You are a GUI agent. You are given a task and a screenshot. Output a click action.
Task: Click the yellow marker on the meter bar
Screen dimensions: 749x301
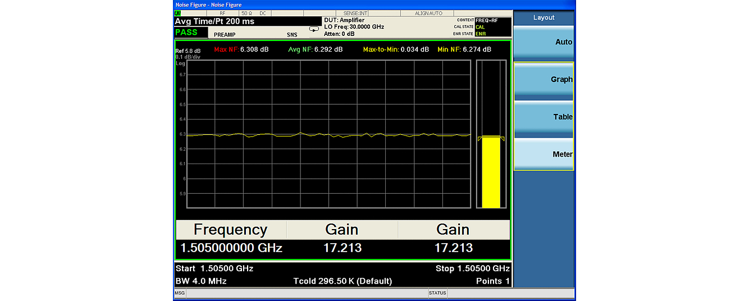click(x=491, y=138)
